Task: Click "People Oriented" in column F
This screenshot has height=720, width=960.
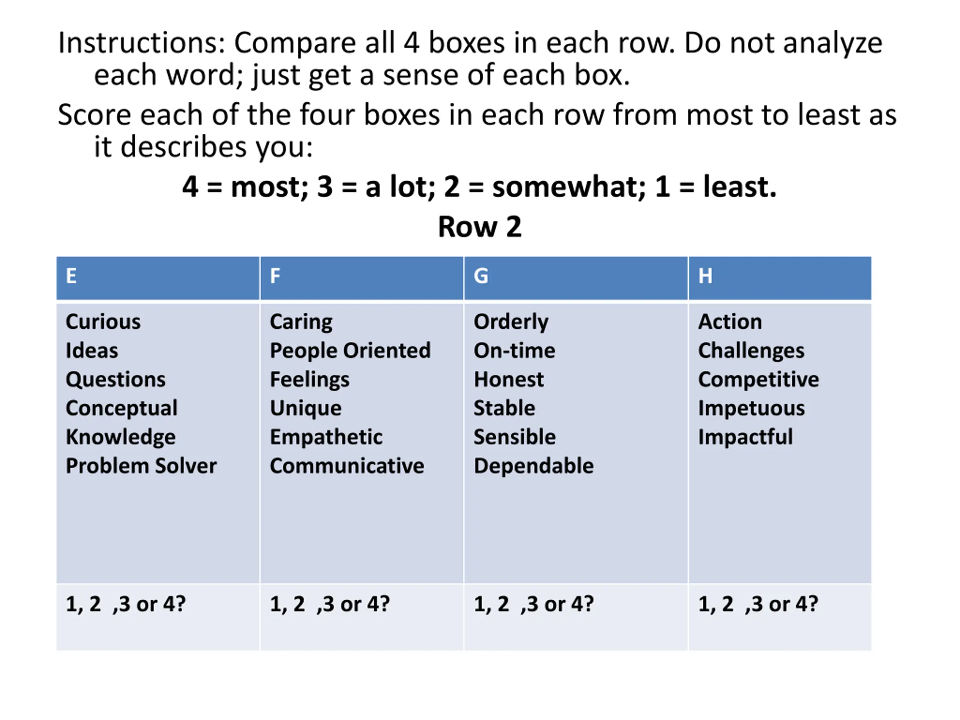Action: pos(350,351)
